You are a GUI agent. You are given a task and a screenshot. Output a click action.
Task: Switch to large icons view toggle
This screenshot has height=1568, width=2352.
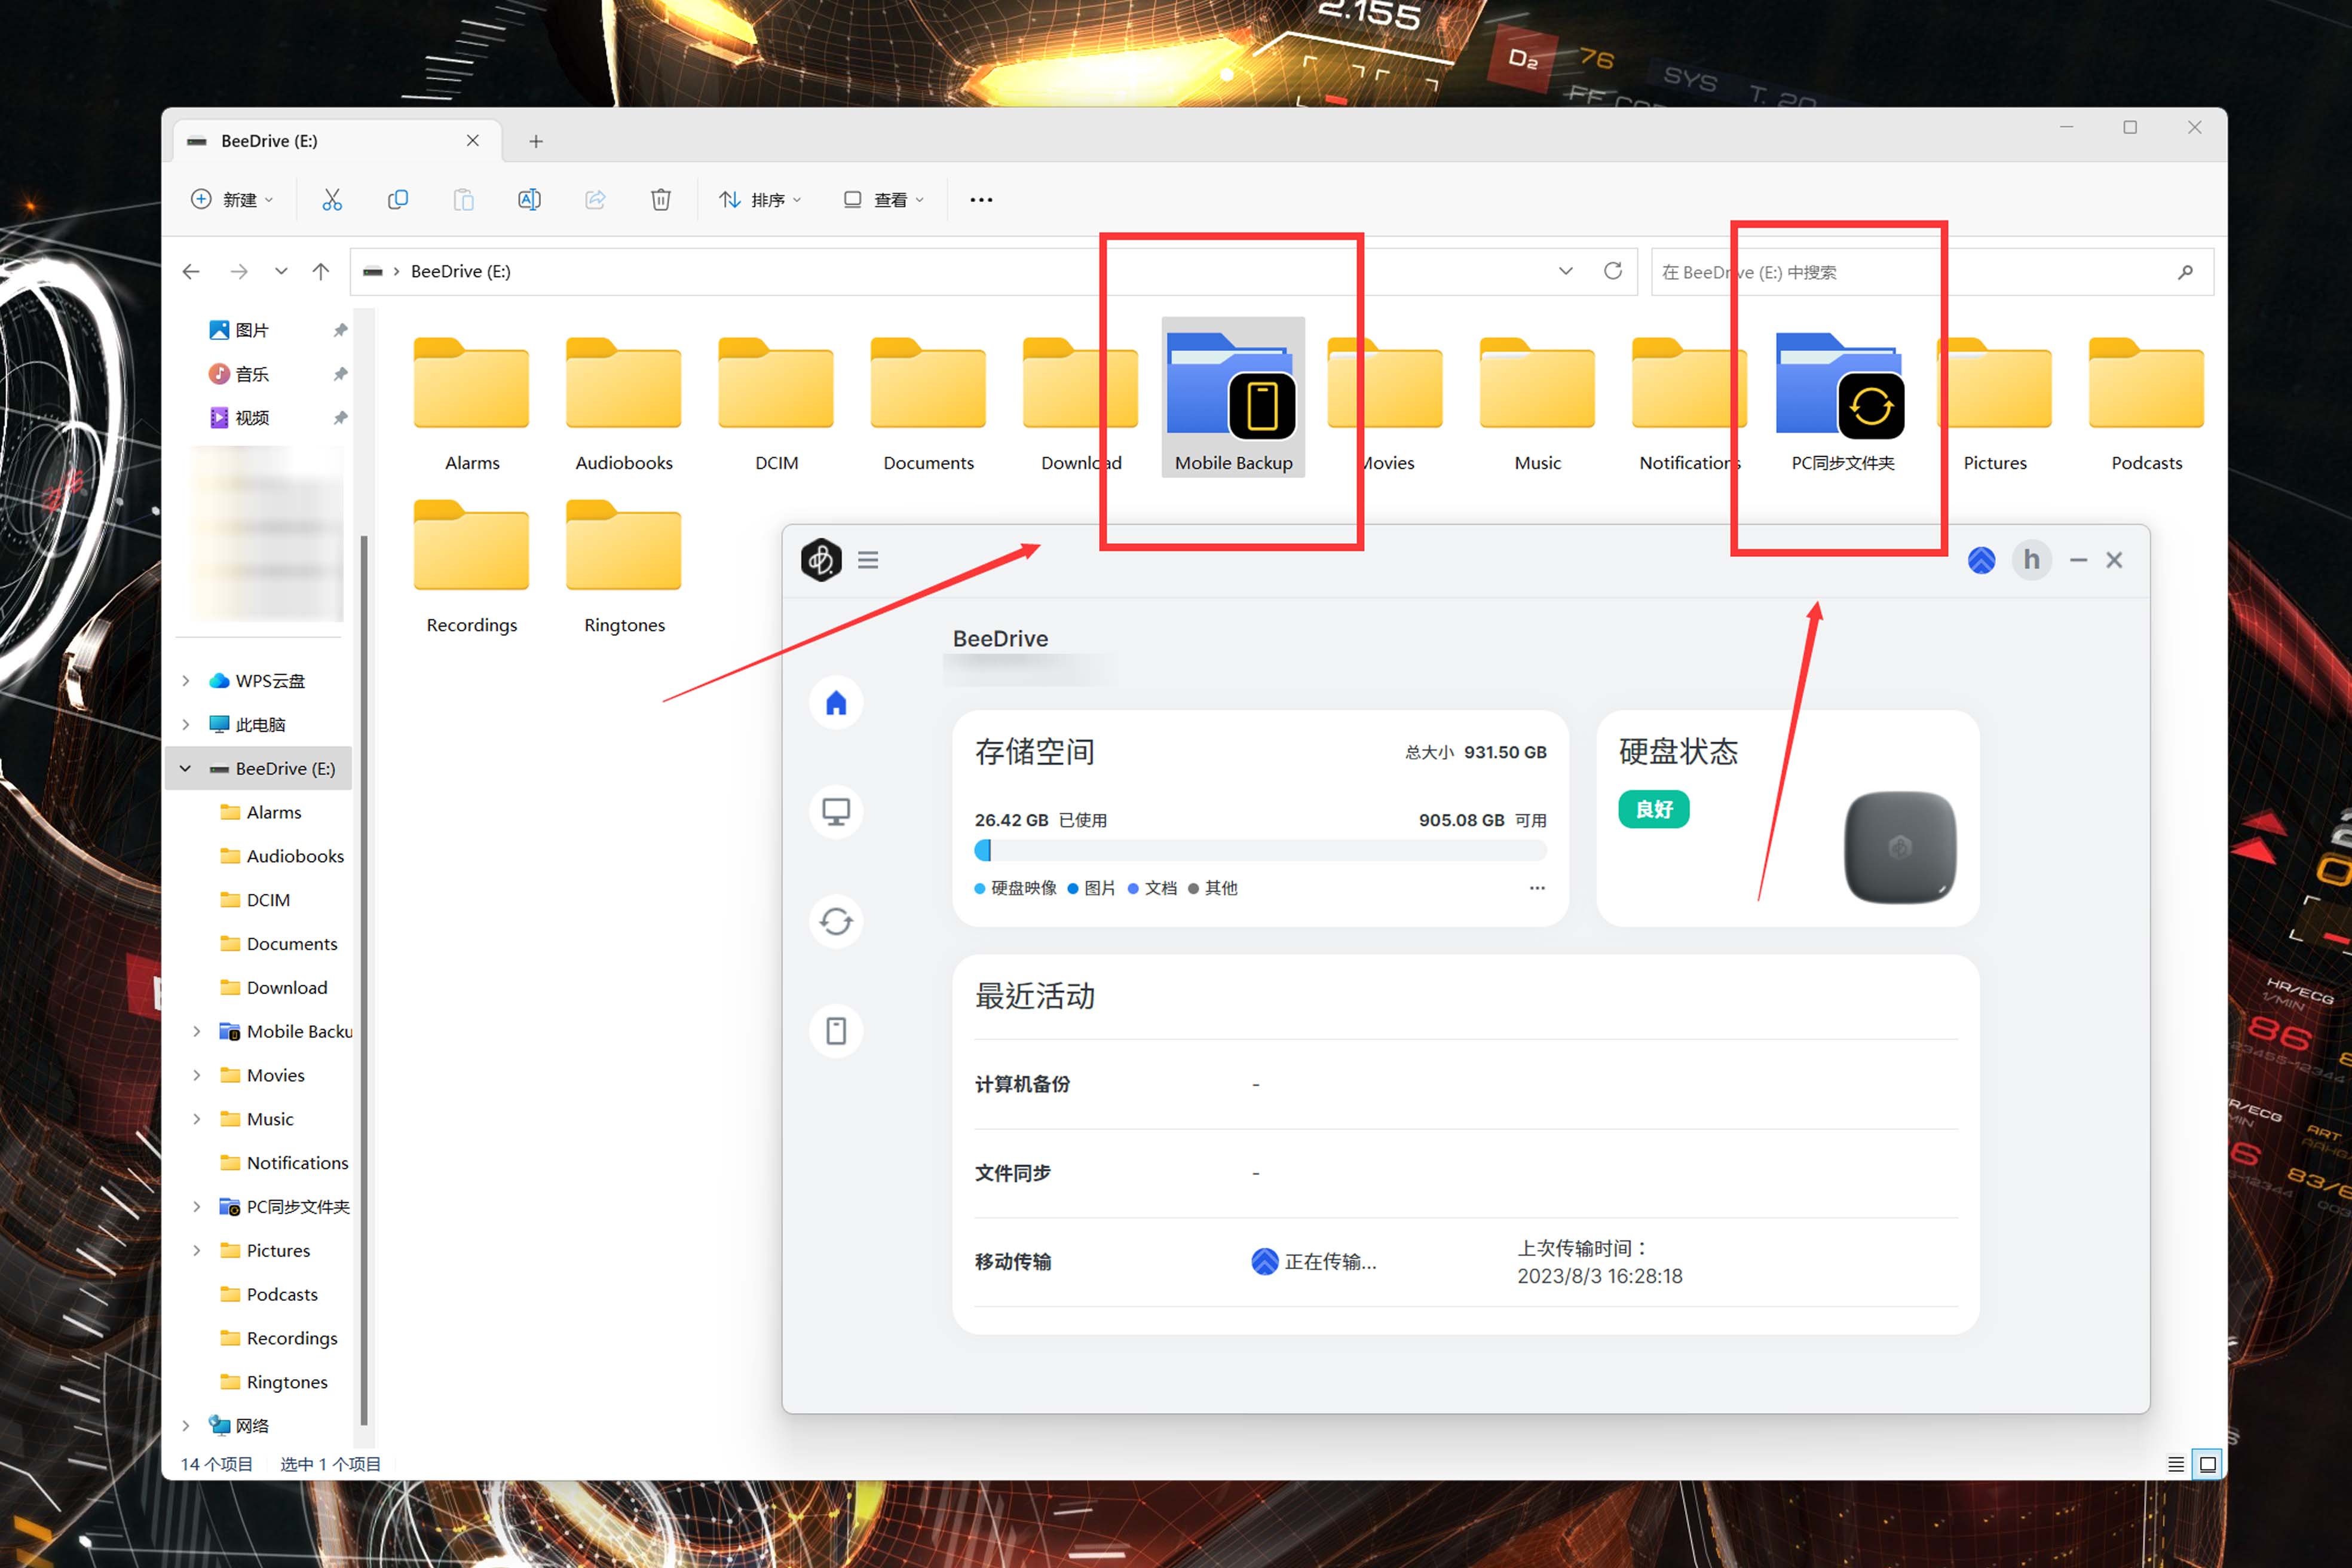2207,1464
